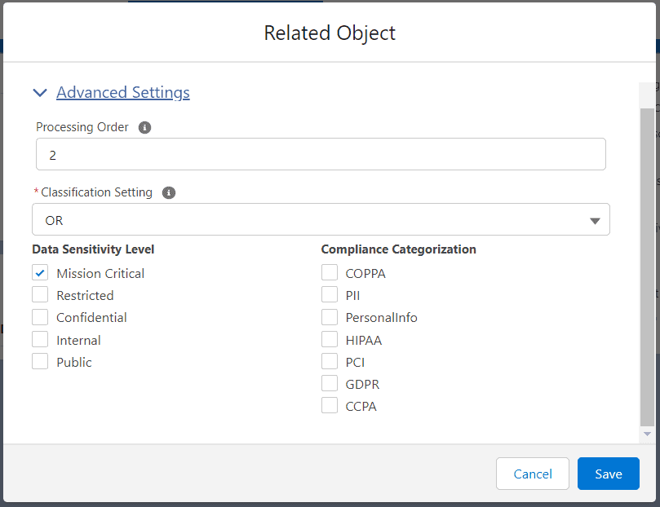This screenshot has width=660, height=507.
Task: Check the Confidential checkbox
Action: click(40, 317)
